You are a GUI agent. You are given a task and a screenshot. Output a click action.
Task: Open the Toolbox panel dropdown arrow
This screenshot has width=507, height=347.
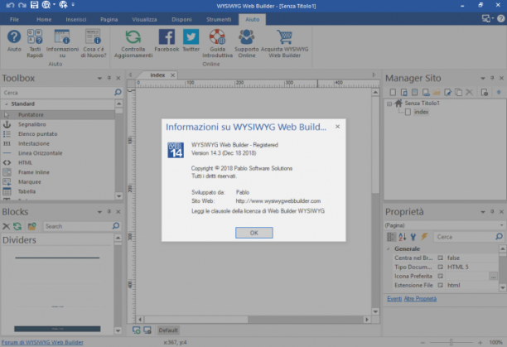tap(99, 78)
